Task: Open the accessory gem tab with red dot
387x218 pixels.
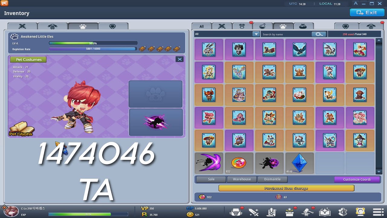Action: (242, 26)
